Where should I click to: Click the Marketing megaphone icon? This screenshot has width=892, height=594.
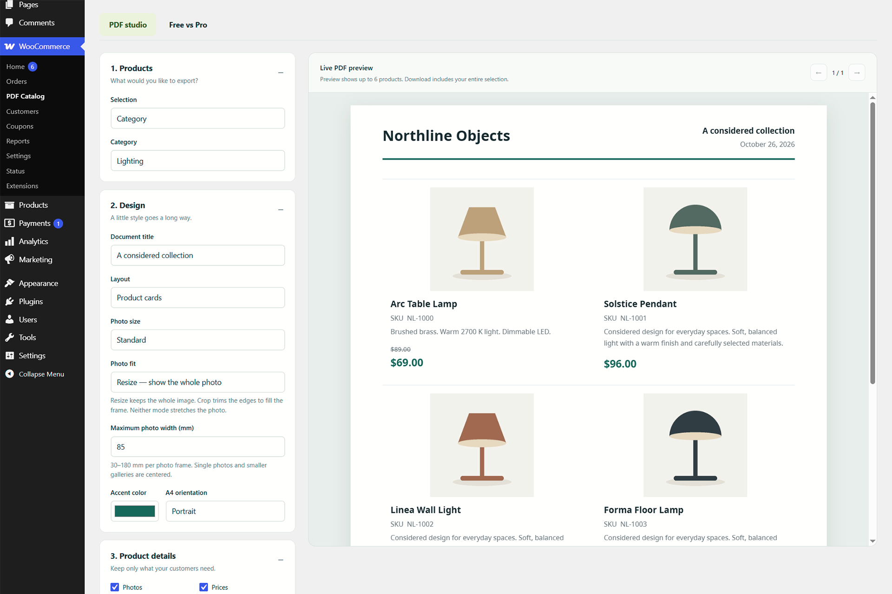tap(9, 259)
